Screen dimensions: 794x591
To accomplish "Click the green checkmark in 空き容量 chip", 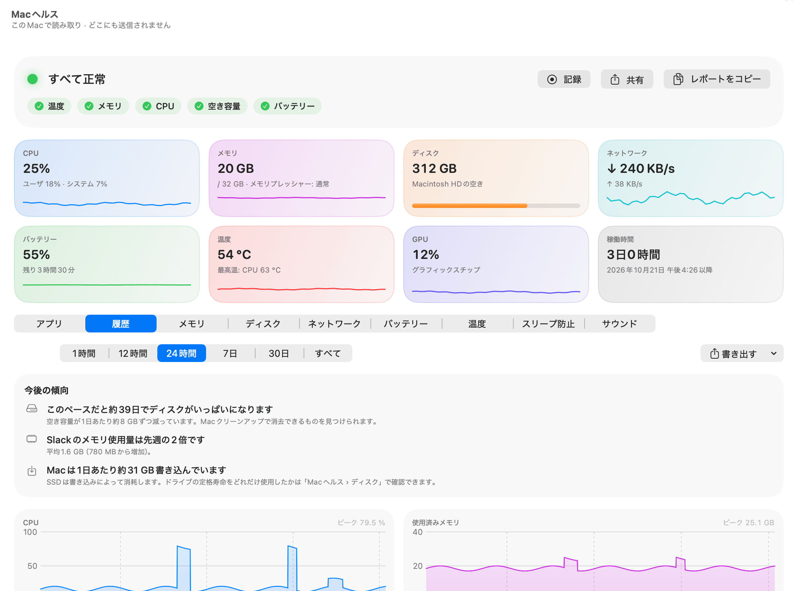I will (x=199, y=106).
